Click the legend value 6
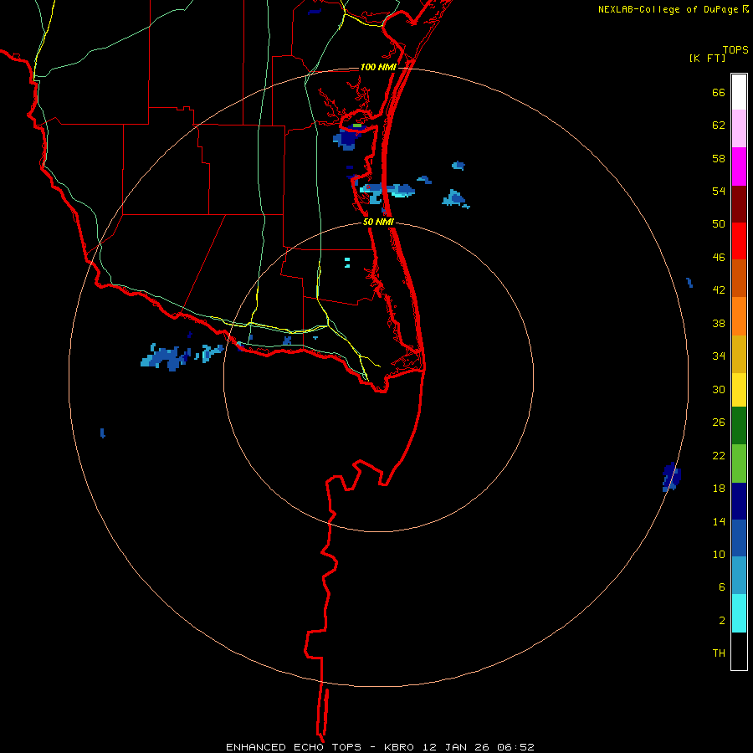This screenshot has height=753, width=753. coord(721,587)
